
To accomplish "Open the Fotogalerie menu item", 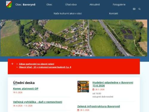I will tap(119, 4).
